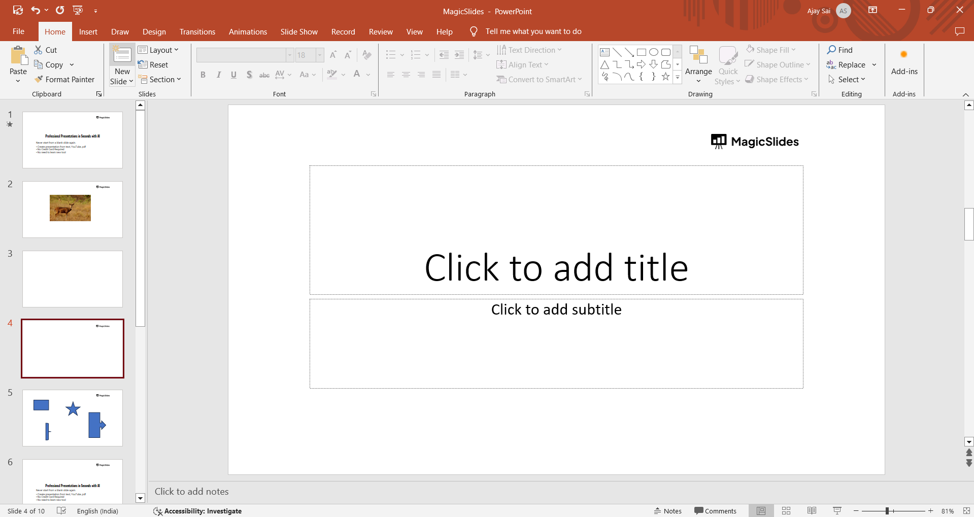Open the Arrange tool
Screen dimensions: 974x517
click(x=698, y=64)
